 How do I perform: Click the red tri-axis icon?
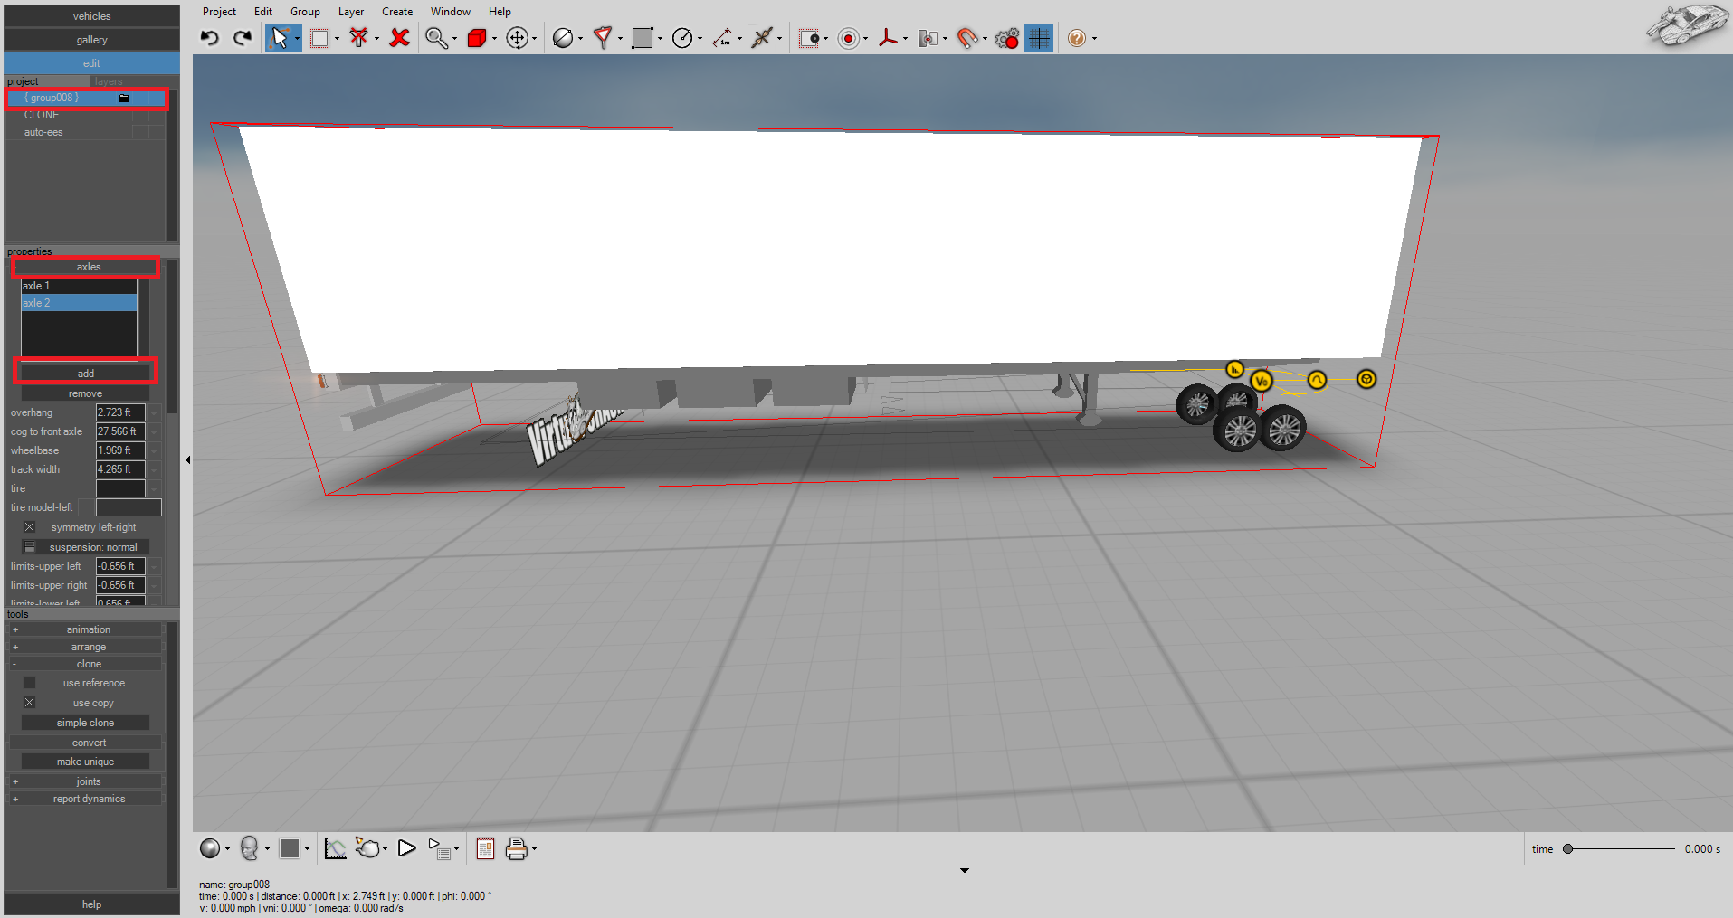point(888,38)
